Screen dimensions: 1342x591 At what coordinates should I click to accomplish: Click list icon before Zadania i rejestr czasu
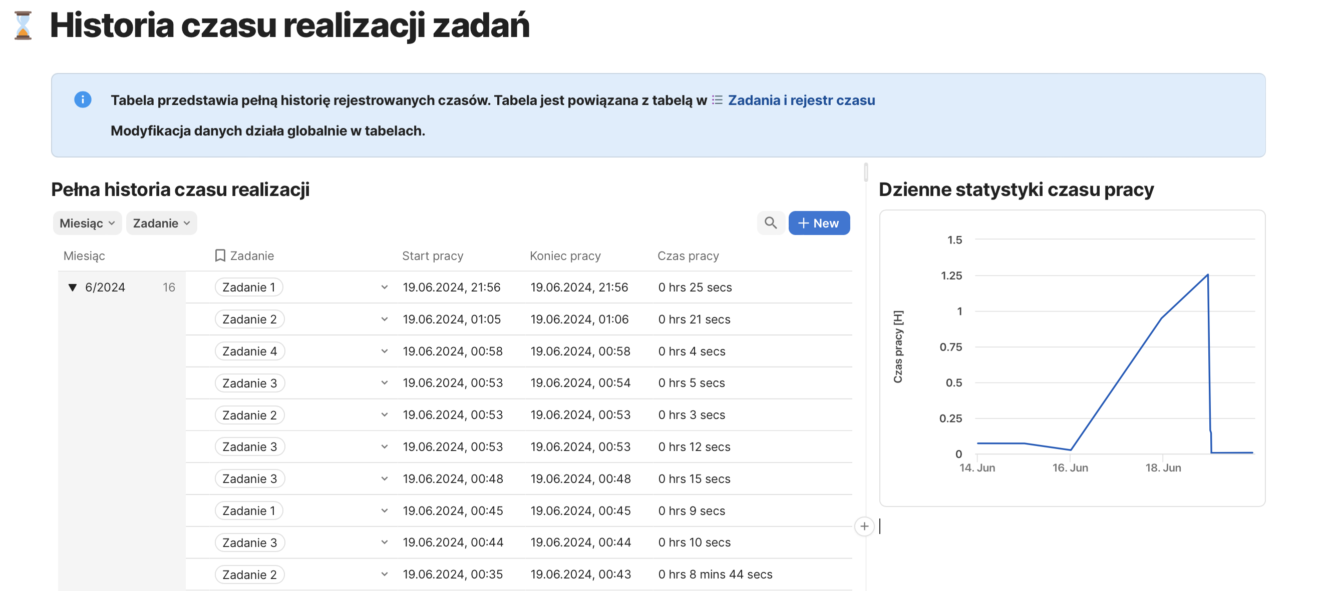pyautogui.click(x=717, y=100)
